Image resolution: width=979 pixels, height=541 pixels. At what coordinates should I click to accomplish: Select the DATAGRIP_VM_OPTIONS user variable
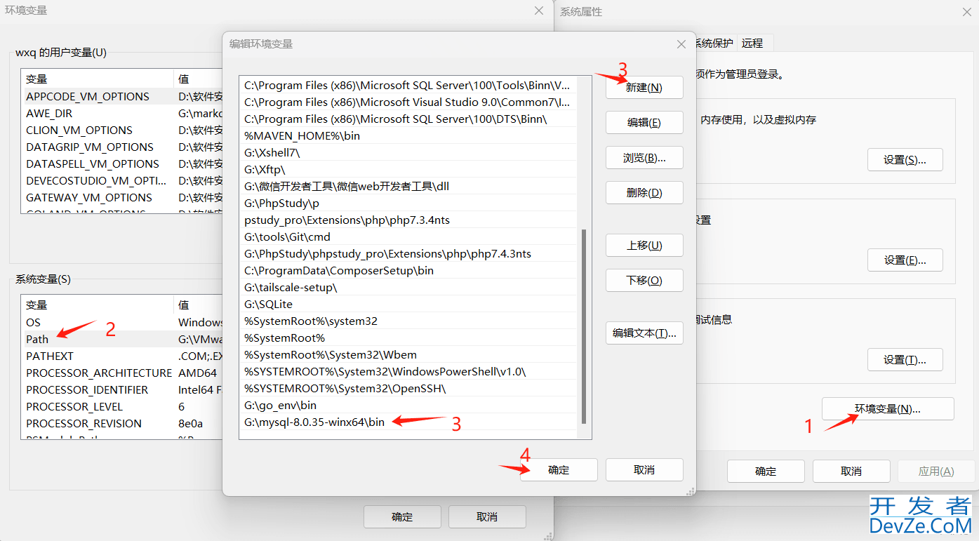click(x=123, y=147)
